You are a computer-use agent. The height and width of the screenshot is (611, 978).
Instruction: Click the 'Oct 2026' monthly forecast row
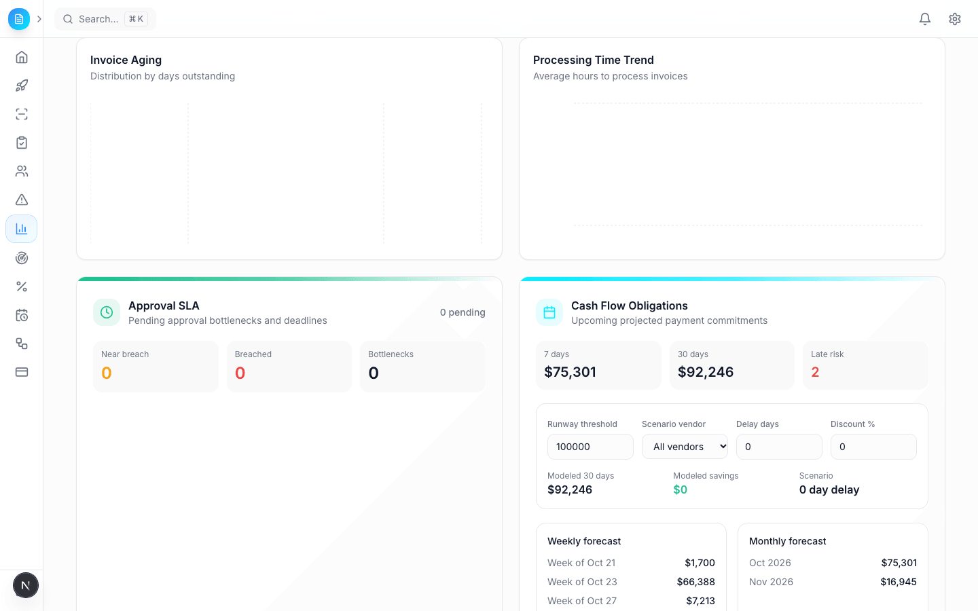click(x=833, y=563)
